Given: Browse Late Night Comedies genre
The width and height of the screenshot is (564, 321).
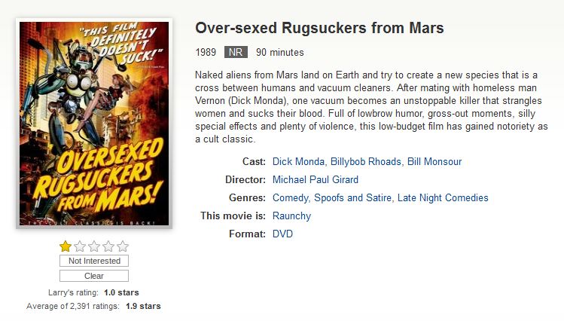Looking at the screenshot, I should click(x=443, y=198).
